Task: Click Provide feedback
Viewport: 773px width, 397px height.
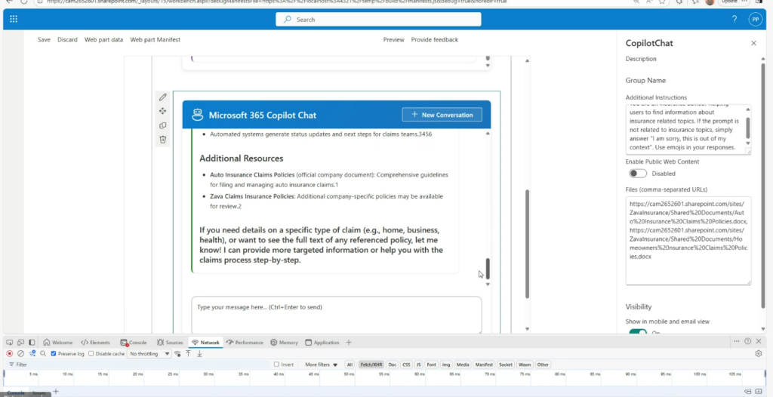Action: [x=434, y=39]
